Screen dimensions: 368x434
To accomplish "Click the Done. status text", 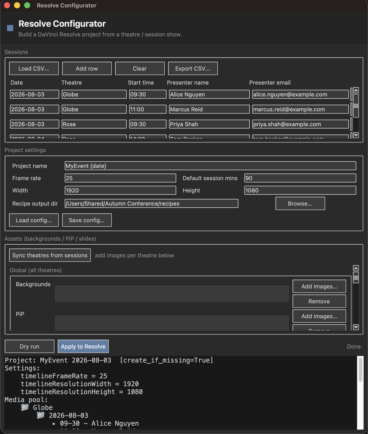I will tap(354, 346).
